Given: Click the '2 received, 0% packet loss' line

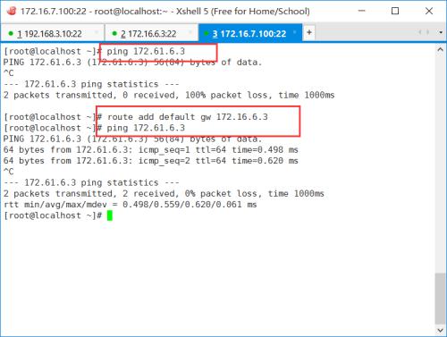Looking at the screenshot, I should (164, 193).
